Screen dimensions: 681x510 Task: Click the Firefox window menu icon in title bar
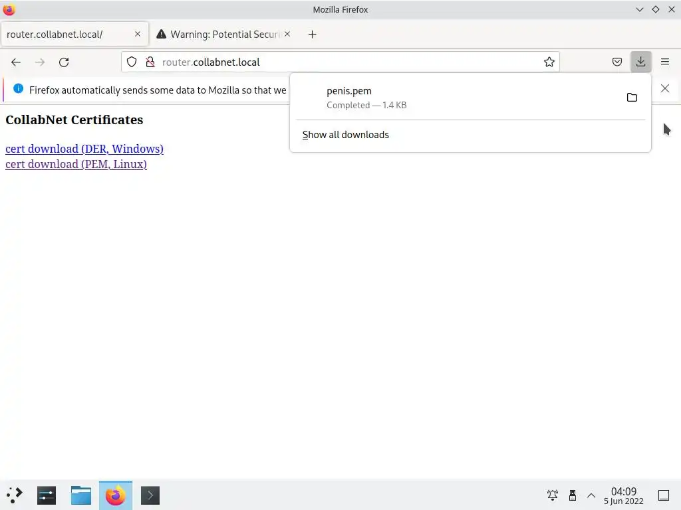pyautogui.click(x=9, y=9)
